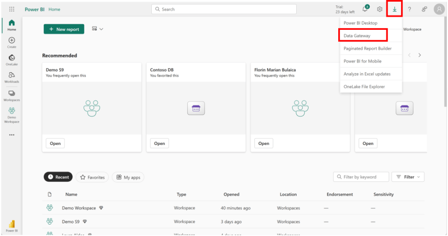Open the help question mark icon
Screen dimensions: 448x236
(x=409, y=9)
